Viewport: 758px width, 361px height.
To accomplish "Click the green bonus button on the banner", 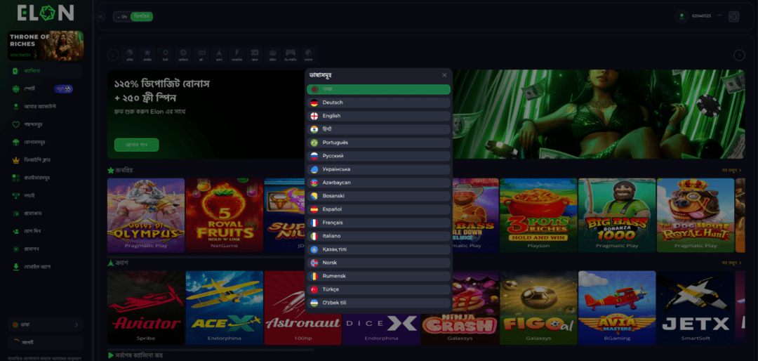I will [136, 145].
